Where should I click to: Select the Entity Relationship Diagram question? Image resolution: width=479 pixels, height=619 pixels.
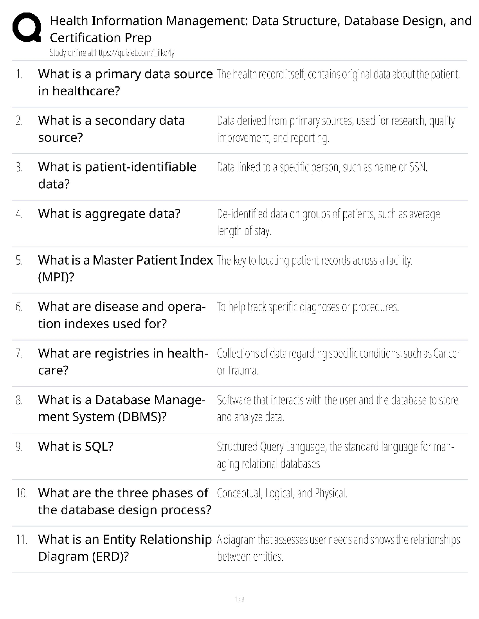coord(124,548)
